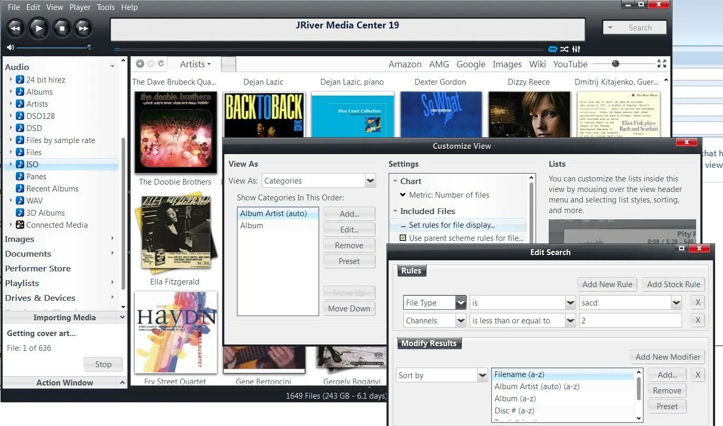Toggle the shuffle icon
The image size is (723, 426).
pyautogui.click(x=564, y=49)
